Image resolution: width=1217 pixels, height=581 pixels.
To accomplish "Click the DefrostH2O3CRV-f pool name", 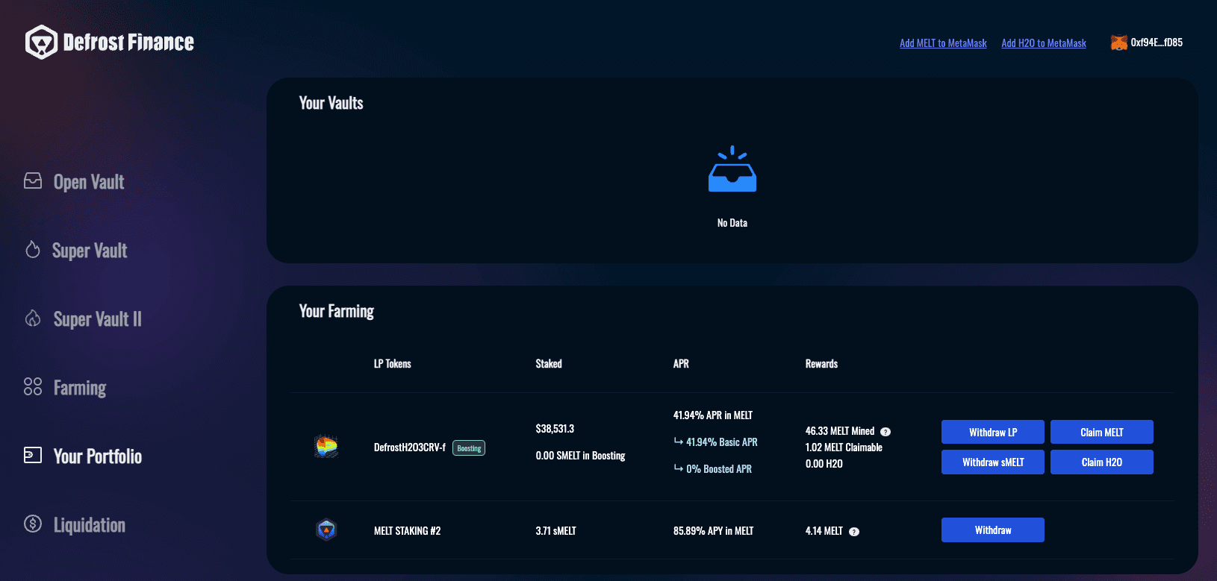I will click(410, 447).
